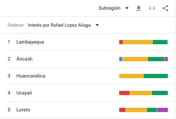
Task: Select the Subregión label
Action: [x=110, y=8]
